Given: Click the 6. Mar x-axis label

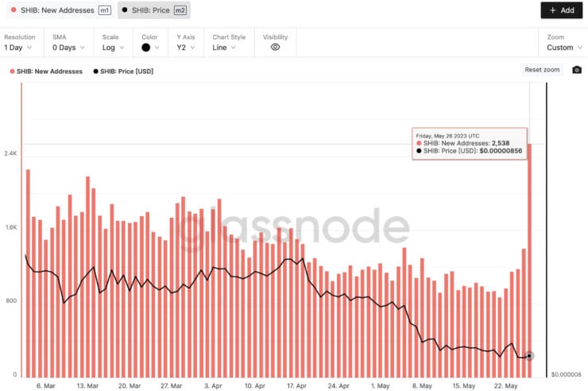Looking at the screenshot, I should coord(46,385).
